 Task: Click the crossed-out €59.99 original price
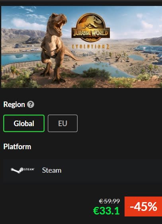[109, 201]
